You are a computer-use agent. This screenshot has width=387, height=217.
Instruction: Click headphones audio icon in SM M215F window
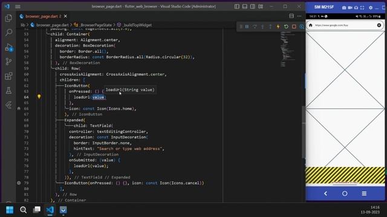pyautogui.click(x=356, y=8)
